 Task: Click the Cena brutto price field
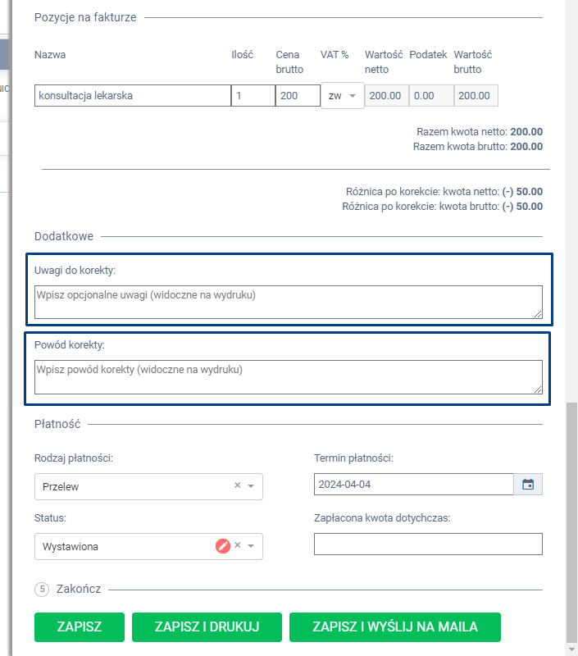(x=297, y=95)
